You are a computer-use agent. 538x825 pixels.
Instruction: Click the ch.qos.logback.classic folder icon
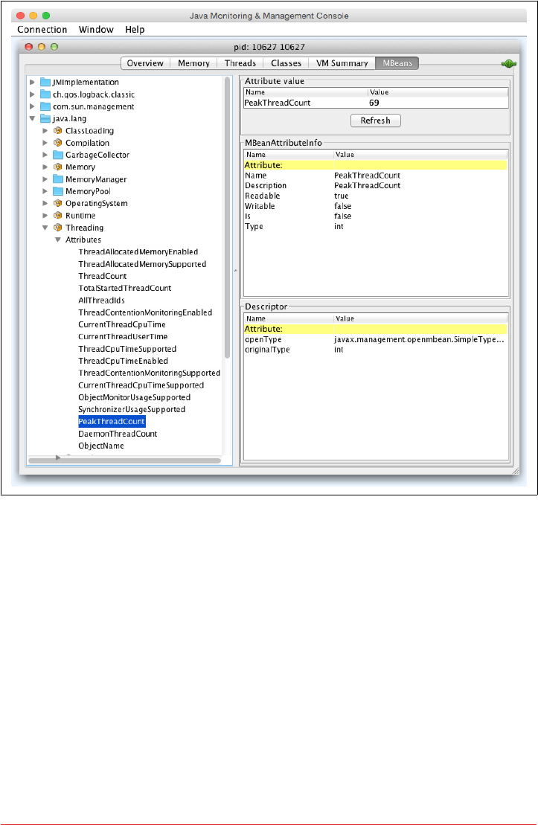46,94
